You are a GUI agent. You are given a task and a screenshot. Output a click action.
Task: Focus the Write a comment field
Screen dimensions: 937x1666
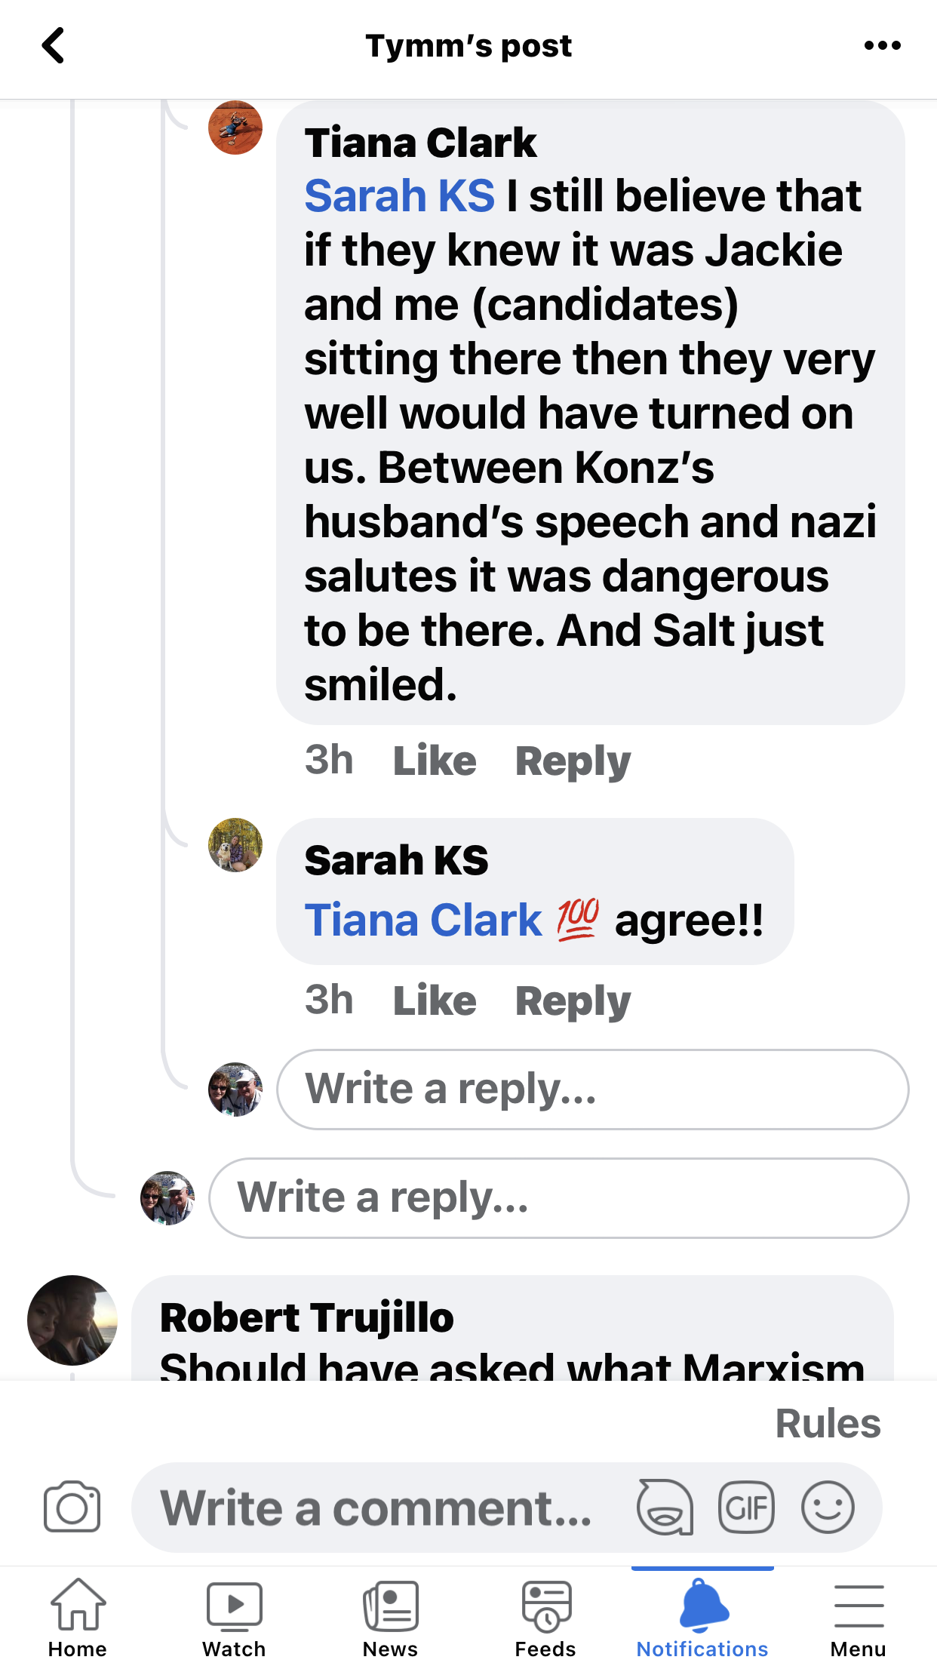pyautogui.click(x=377, y=1508)
